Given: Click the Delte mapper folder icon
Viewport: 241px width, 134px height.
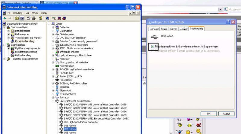Looking at the screenshot, I should [x=13, y=34].
